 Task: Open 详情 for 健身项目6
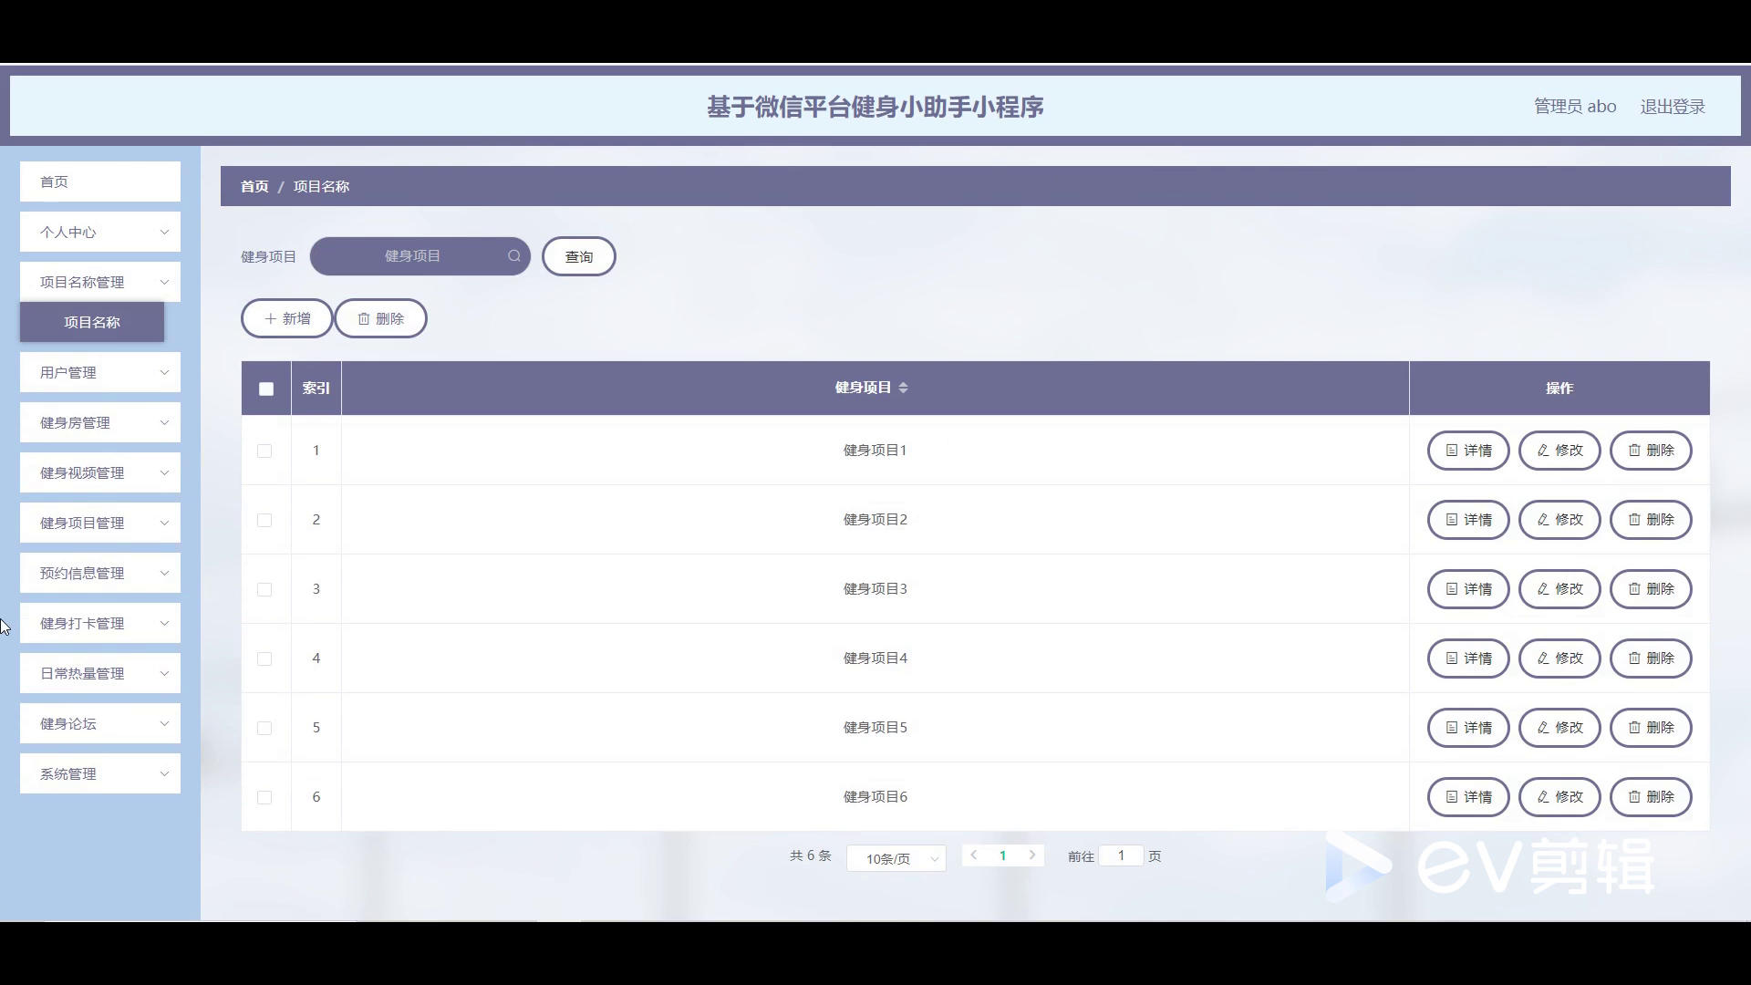[x=1468, y=797]
